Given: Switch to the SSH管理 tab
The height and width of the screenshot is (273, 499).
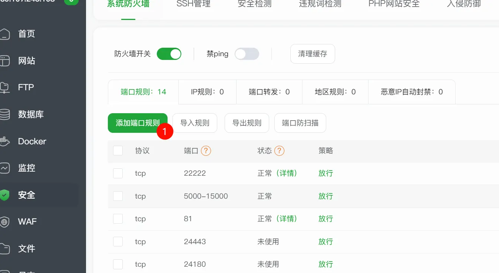Looking at the screenshot, I should 193,4.
